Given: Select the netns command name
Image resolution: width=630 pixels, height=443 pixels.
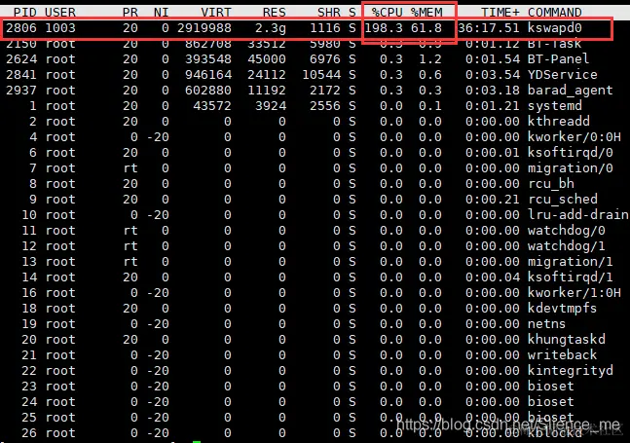Looking at the screenshot, I should (546, 324).
